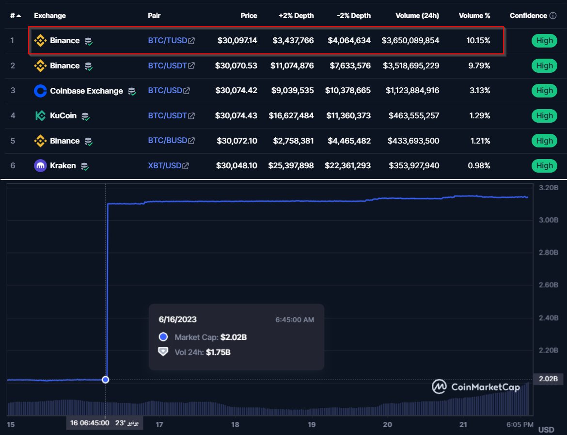Click the chart data point at 6/16/2023

106,380
